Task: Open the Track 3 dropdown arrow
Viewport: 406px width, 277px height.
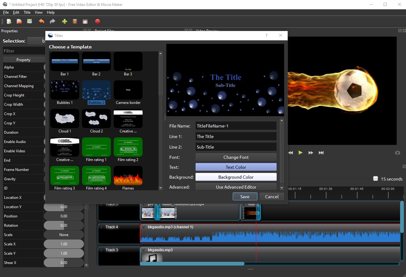Action: pyautogui.click(x=101, y=250)
